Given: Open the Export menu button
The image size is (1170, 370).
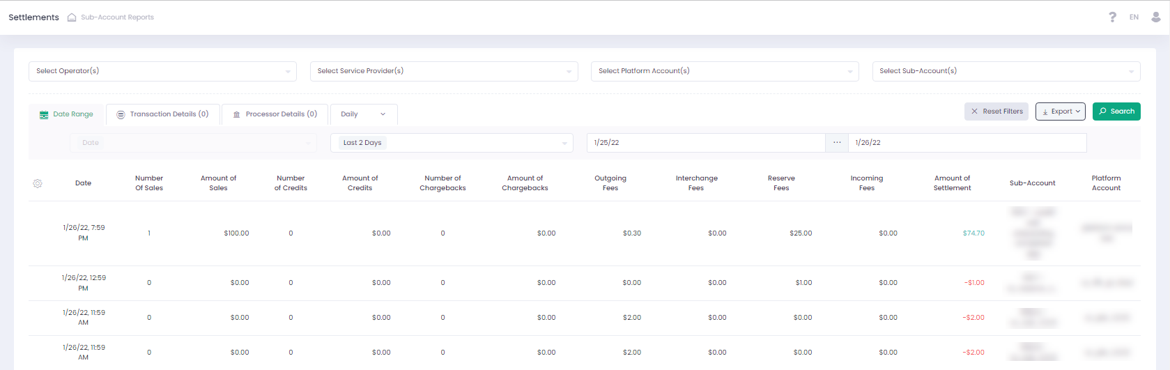Looking at the screenshot, I should click(x=1060, y=111).
